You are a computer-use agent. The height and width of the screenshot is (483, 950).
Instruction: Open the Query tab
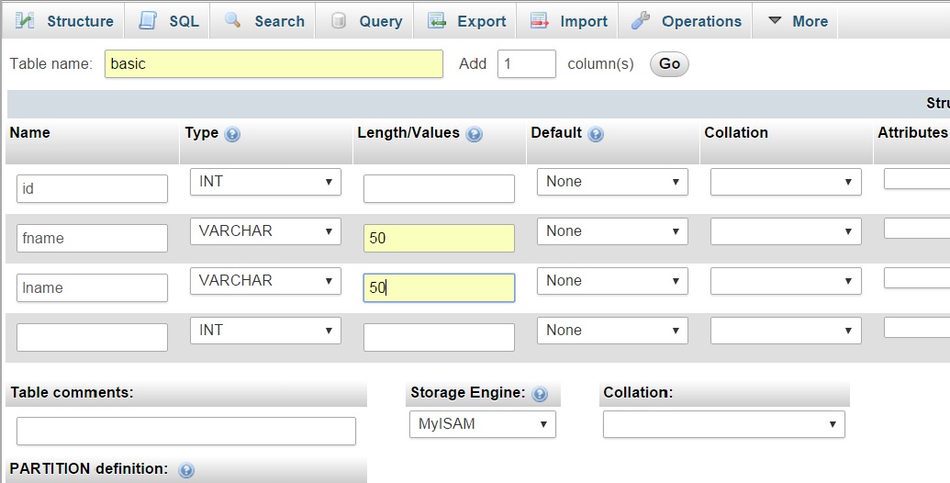[364, 20]
